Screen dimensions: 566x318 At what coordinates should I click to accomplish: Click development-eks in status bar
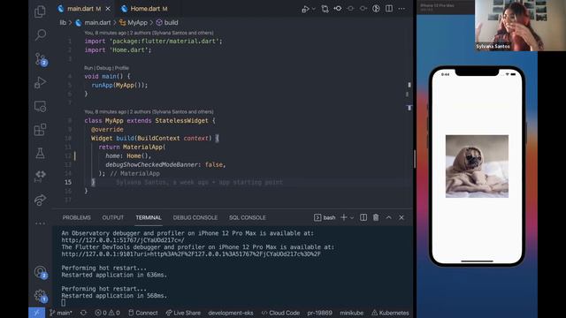pos(231,313)
